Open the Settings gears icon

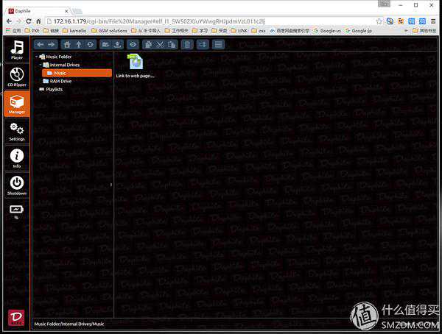[x=16, y=130]
